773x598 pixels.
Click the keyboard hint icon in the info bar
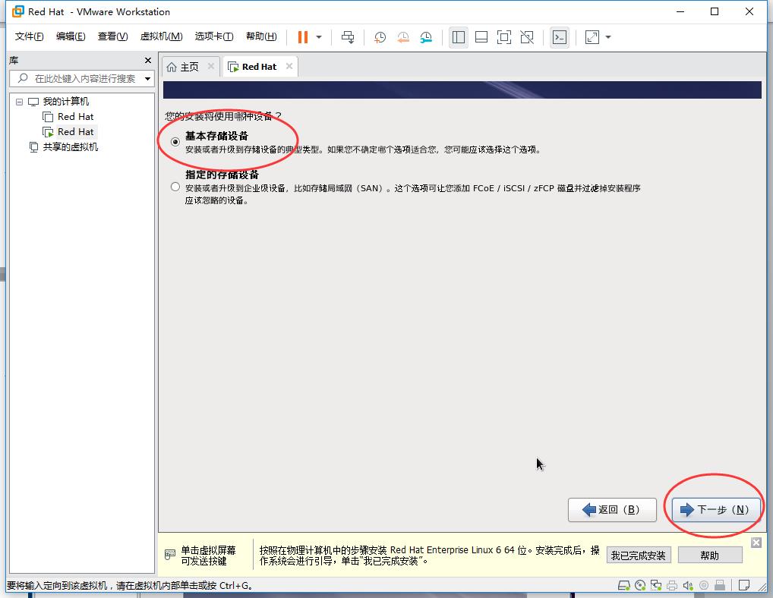click(x=169, y=555)
